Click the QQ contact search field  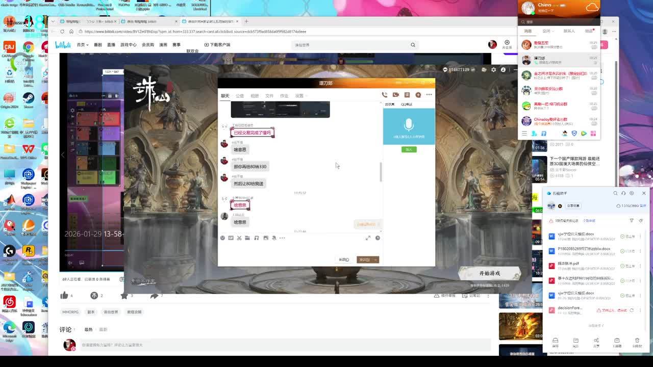559,22
